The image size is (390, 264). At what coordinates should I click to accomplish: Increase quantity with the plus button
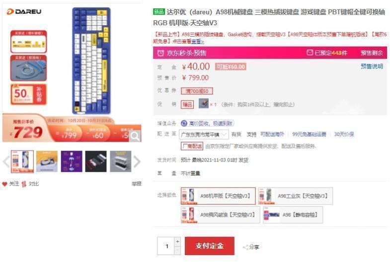pyautogui.click(x=177, y=241)
